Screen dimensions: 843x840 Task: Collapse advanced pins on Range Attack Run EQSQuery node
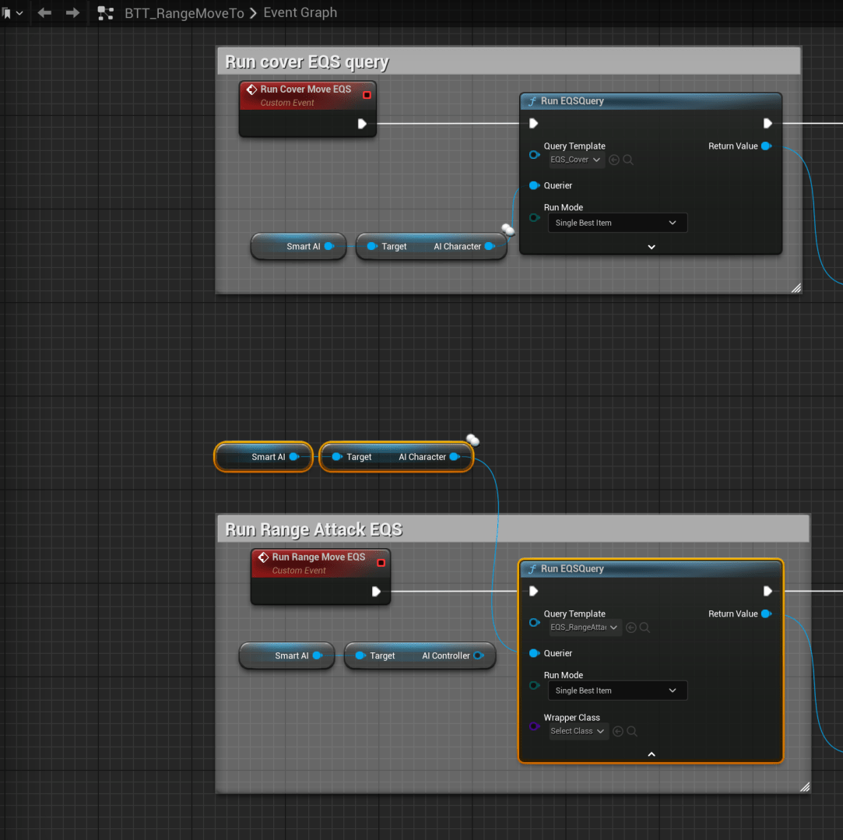652,754
